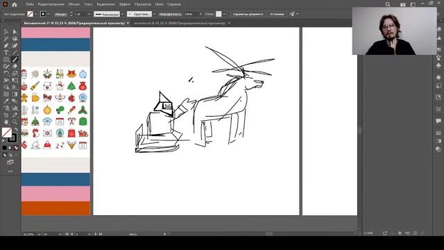Open the Symbols panel (clubs icon)
Image resolution: width=444 pixels, height=250 pixels.
click(438, 66)
